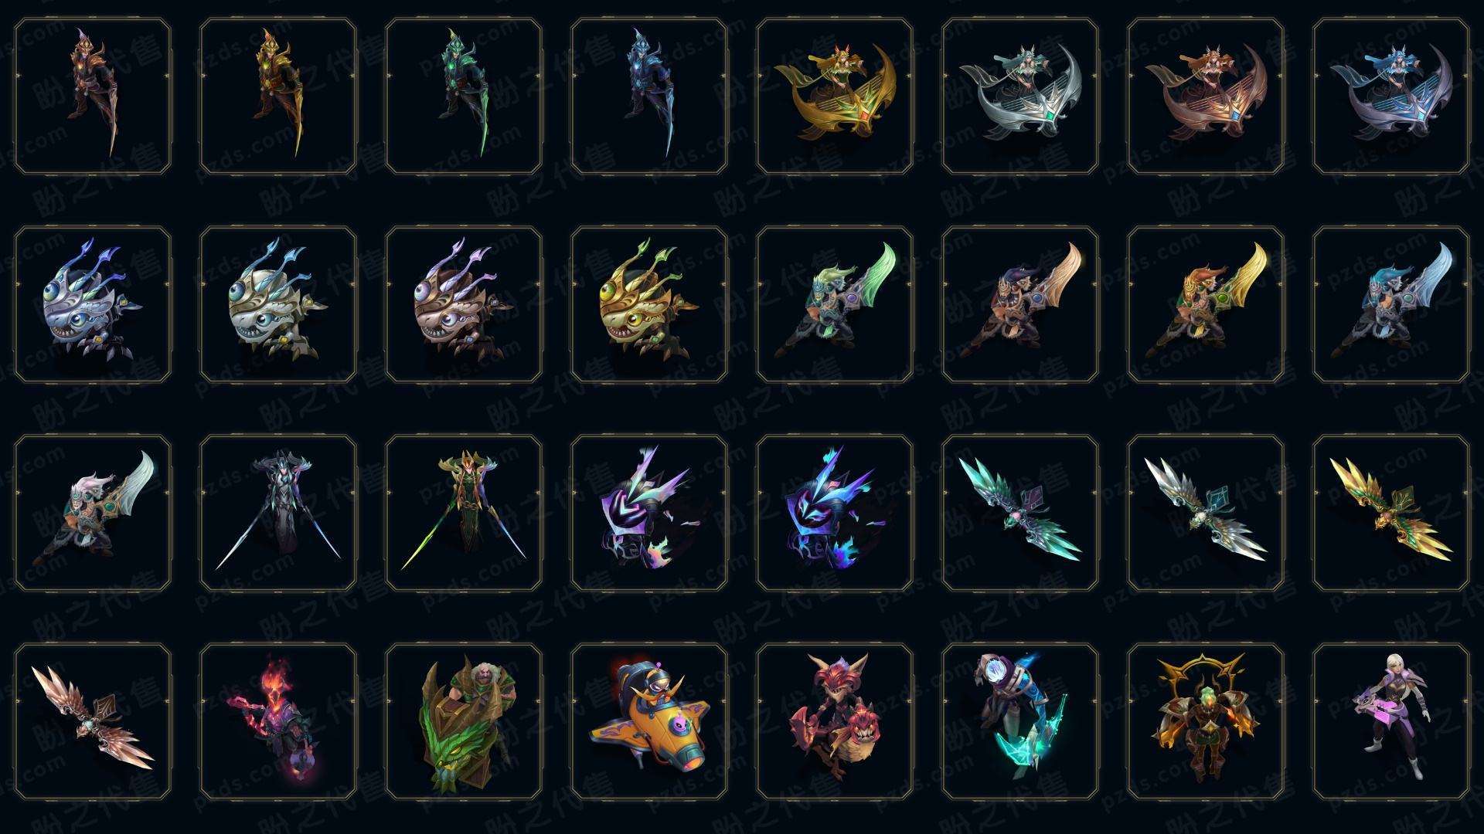Viewport: 1484px width, 834px height.
Task: Choose the golden manta ray rider skin
Action: pos(835,97)
